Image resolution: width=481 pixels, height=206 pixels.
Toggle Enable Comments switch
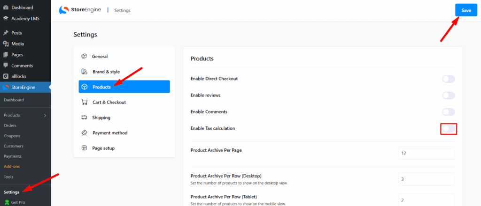coord(448,112)
